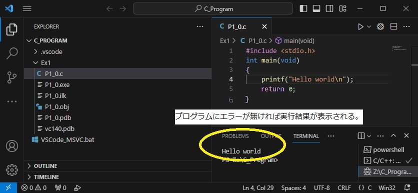Switch to the TERMINAL panel tab

click(306, 136)
